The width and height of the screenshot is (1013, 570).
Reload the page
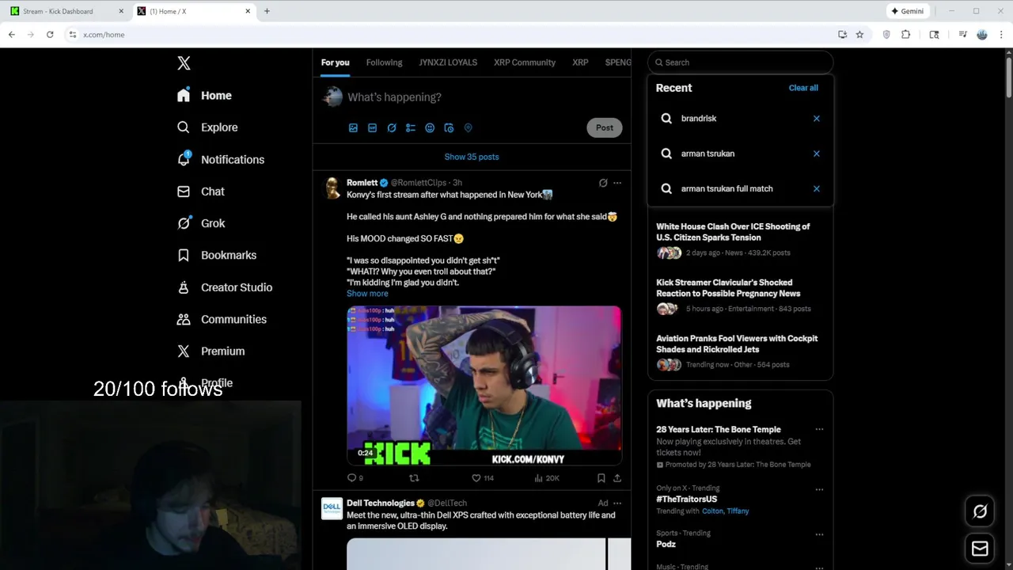pos(50,35)
